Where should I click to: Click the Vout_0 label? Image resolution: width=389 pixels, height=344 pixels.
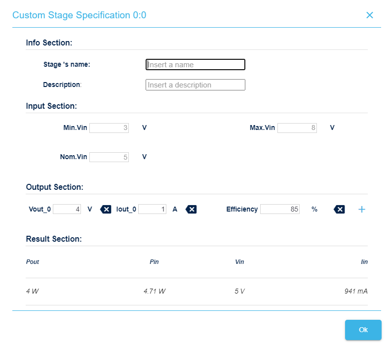[x=39, y=210]
